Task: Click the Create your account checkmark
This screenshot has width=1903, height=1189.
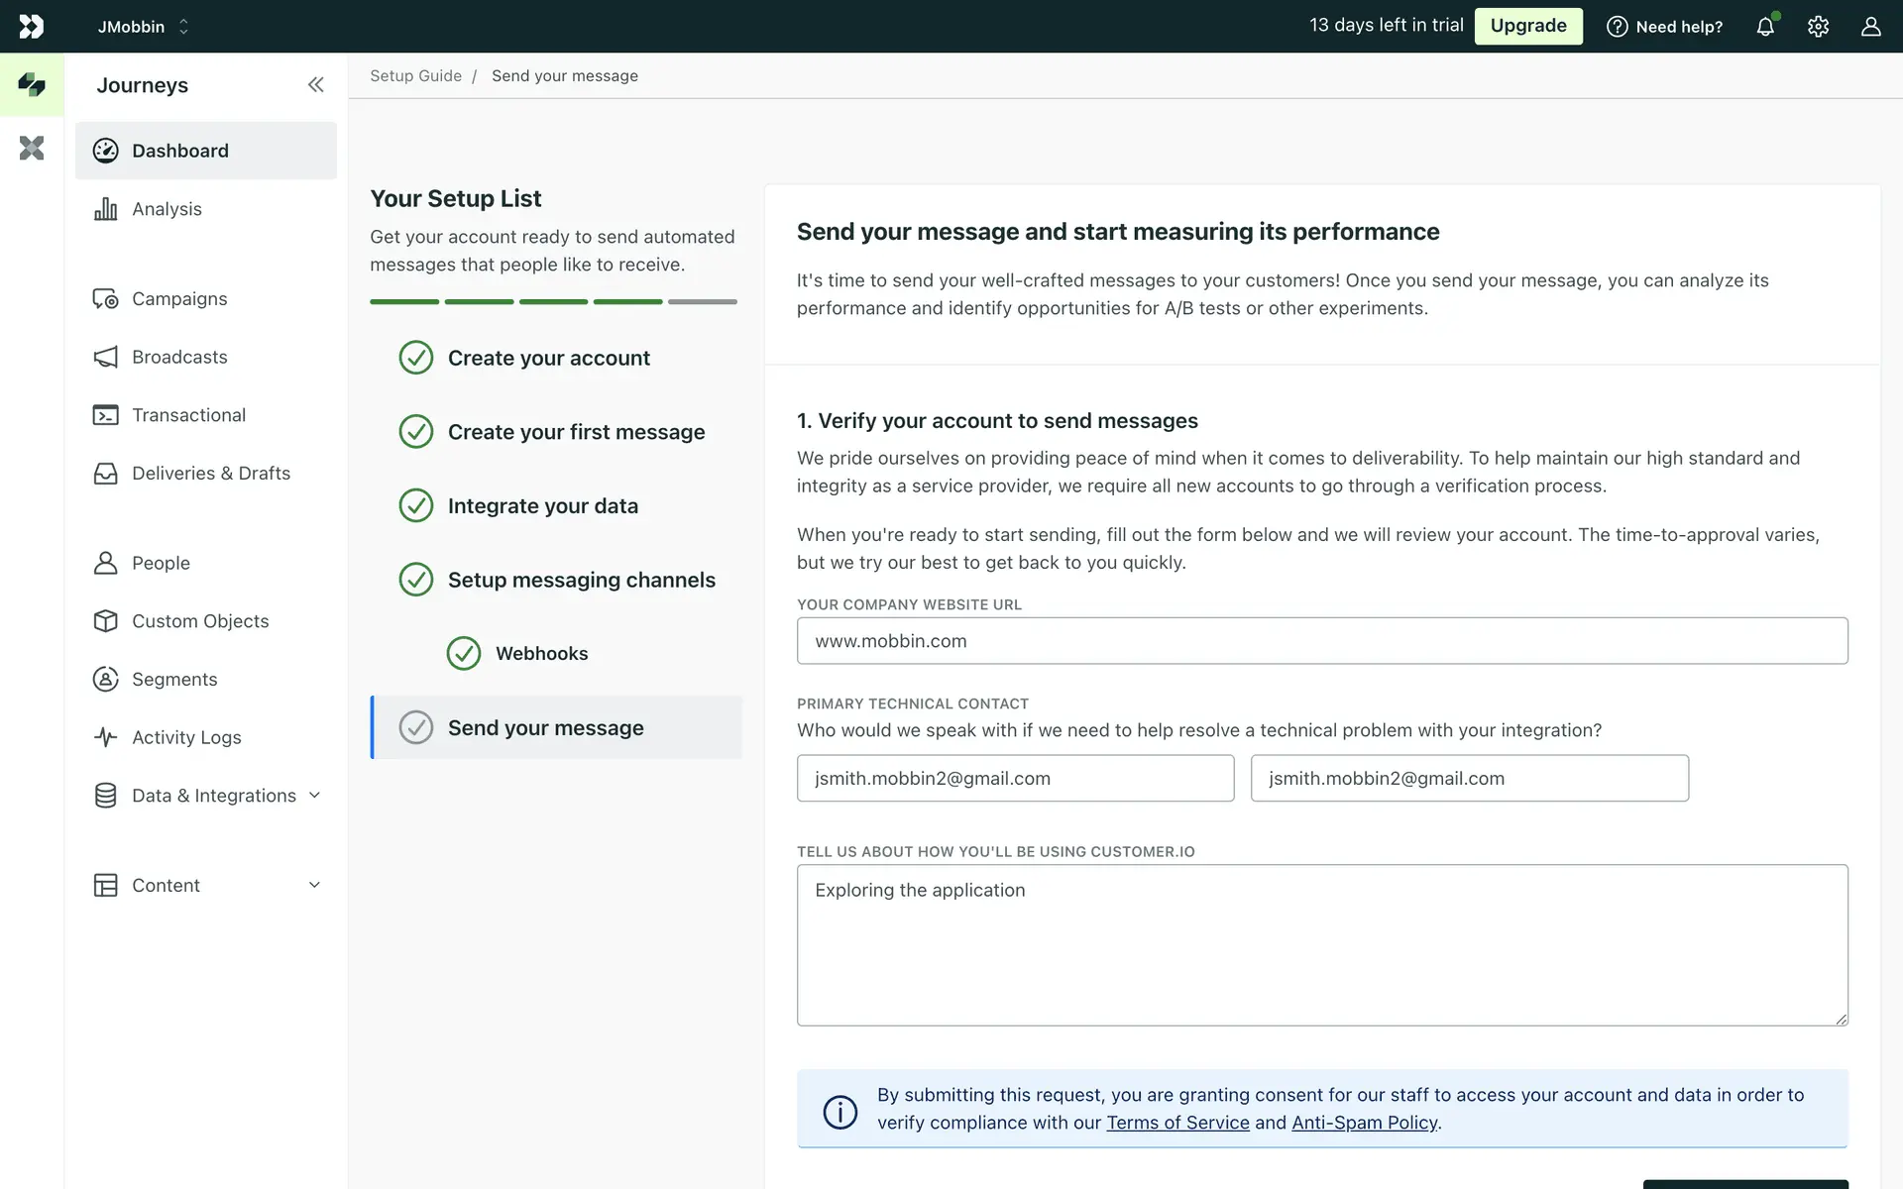Action: pos(416,358)
